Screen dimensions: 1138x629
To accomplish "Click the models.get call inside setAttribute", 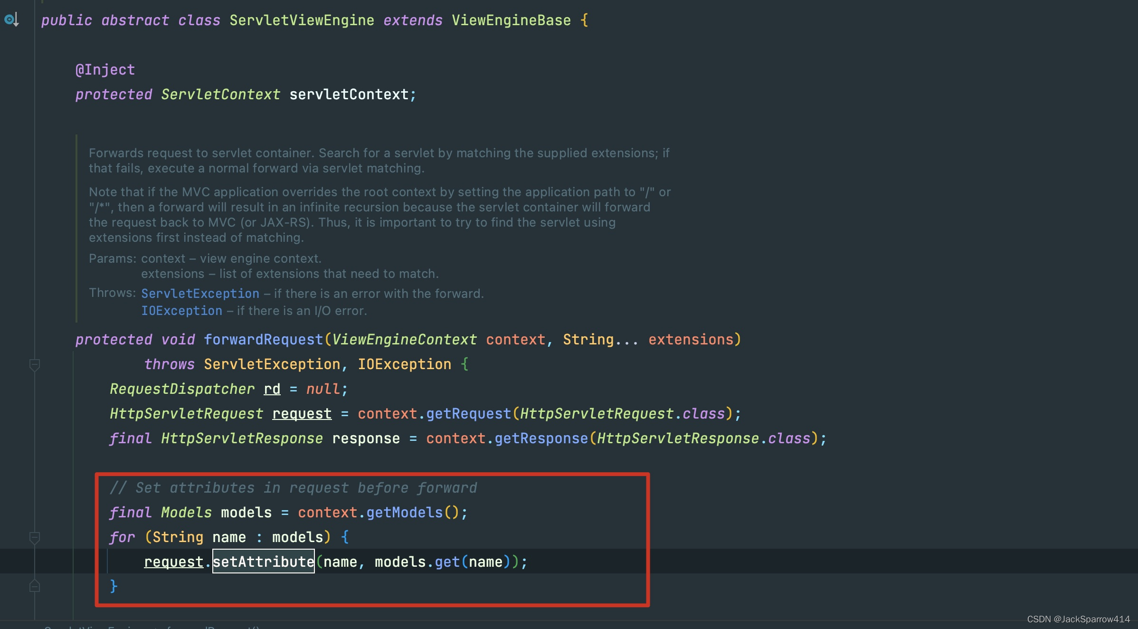I will click(417, 562).
